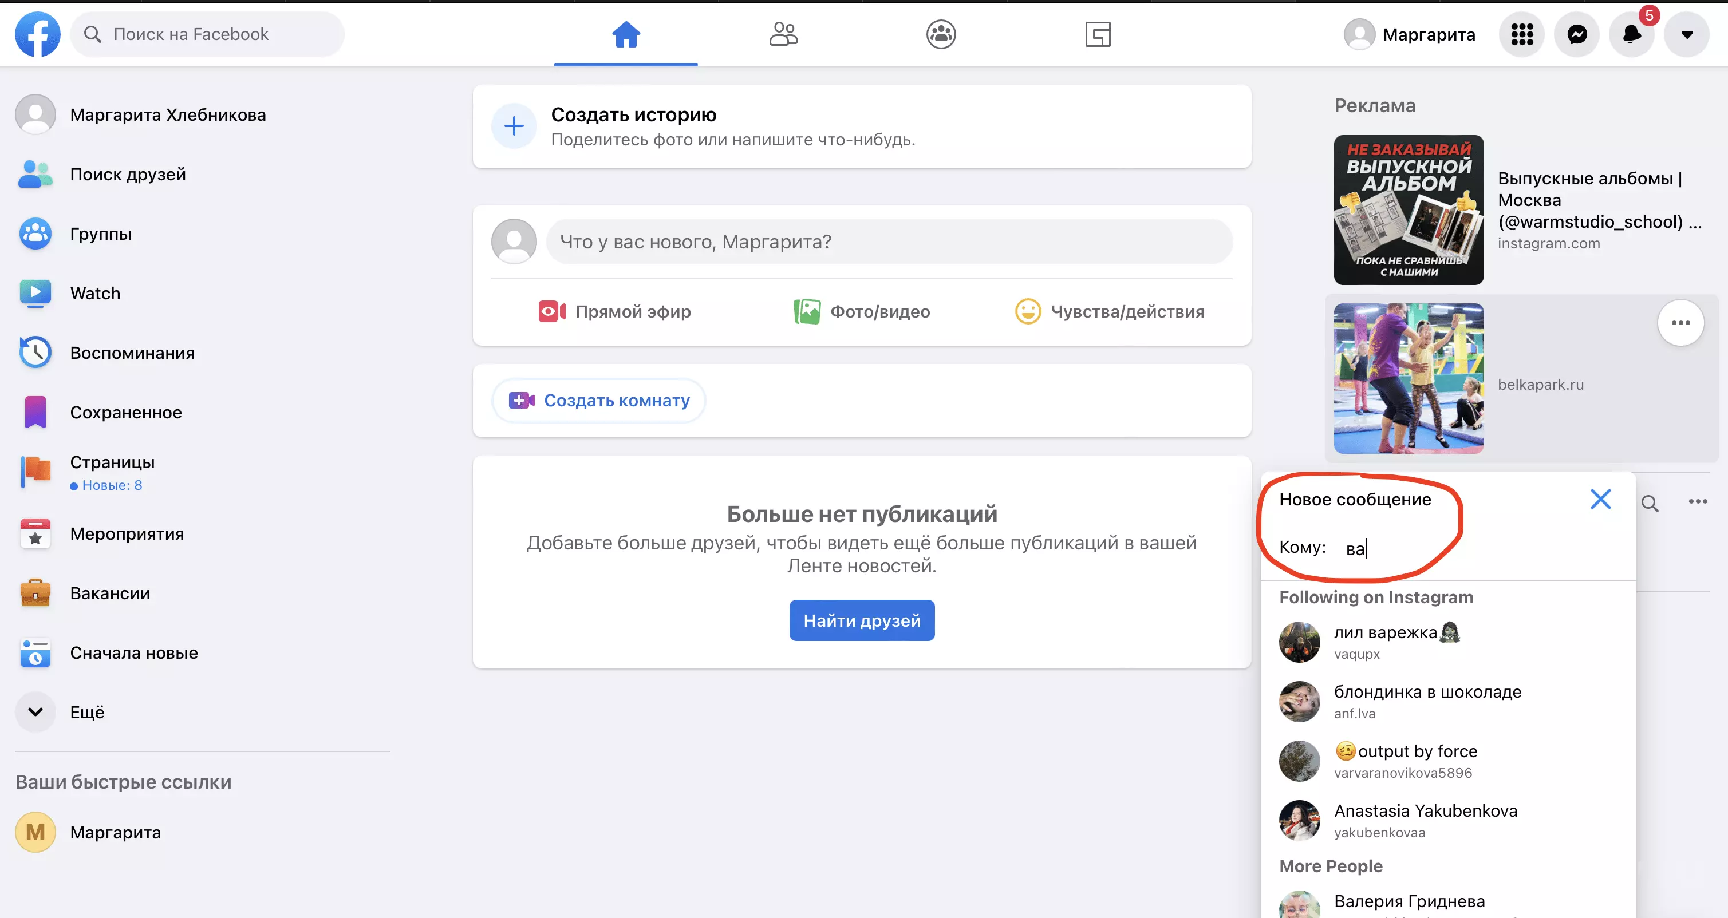This screenshot has height=918, width=1728.
Task: Select output by force contact
Action: [x=1447, y=761]
